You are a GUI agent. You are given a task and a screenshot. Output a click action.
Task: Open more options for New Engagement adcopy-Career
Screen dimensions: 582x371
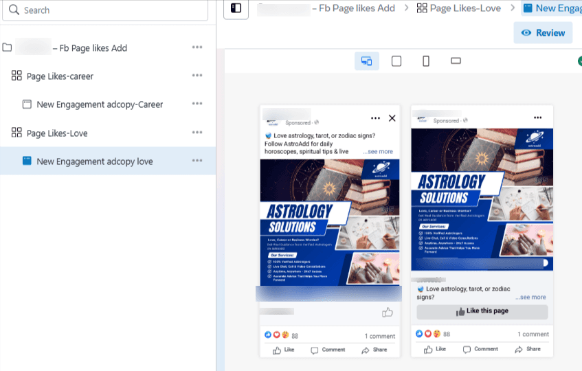[197, 104]
